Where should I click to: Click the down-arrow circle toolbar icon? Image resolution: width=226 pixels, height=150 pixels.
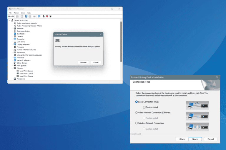click(50, 16)
